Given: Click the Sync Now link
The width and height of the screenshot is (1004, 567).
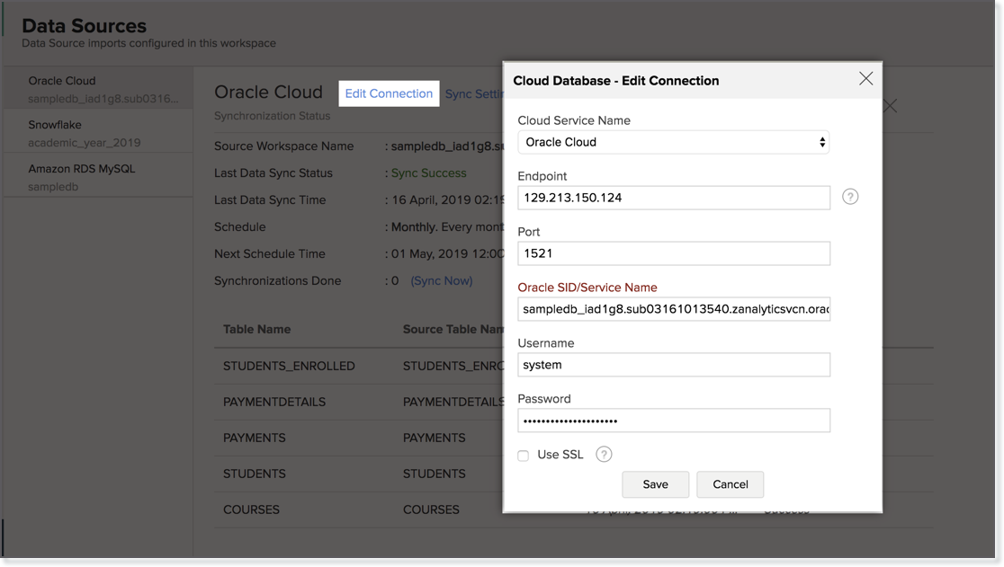Looking at the screenshot, I should point(442,280).
